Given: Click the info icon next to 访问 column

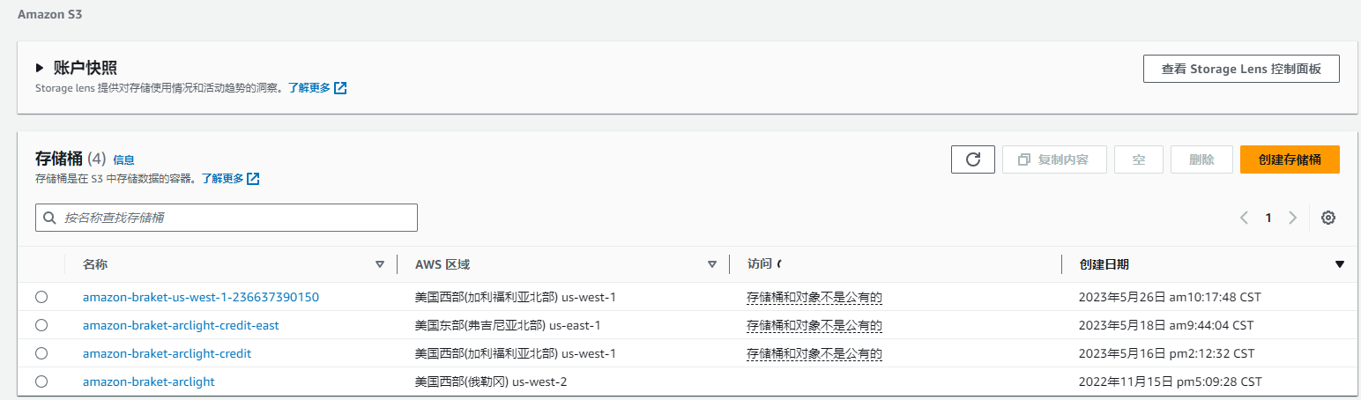Looking at the screenshot, I should (x=780, y=264).
